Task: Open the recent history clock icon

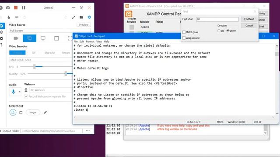Action: click(x=2, y=32)
